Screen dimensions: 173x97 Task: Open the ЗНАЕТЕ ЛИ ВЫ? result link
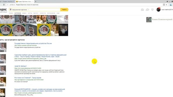(21, 66)
